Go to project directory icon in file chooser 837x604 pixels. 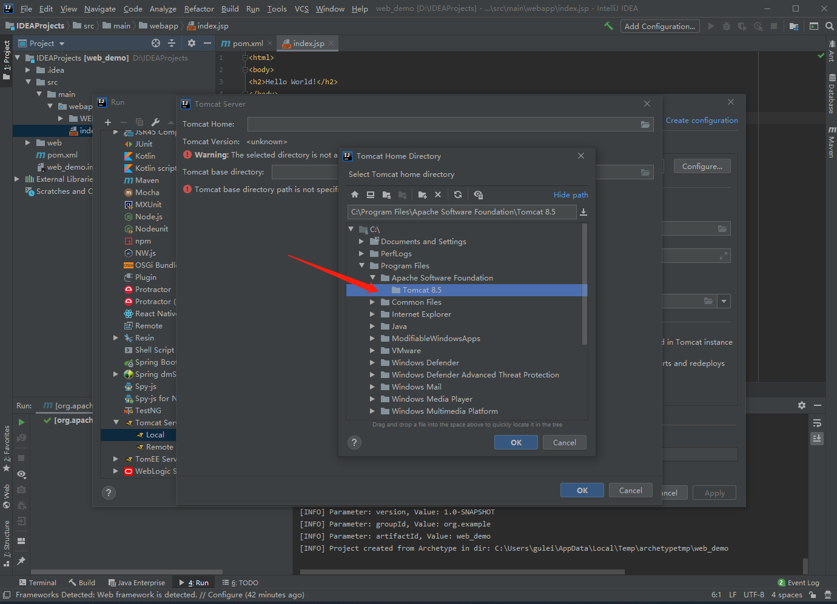[386, 194]
